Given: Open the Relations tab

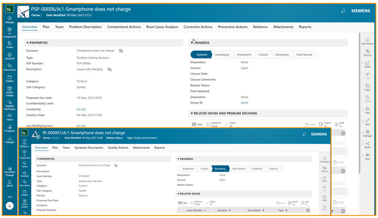Looking at the screenshot, I should coord(260,27).
